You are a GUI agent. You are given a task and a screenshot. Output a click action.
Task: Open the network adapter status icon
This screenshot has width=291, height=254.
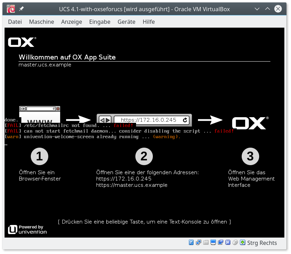tap(199, 242)
